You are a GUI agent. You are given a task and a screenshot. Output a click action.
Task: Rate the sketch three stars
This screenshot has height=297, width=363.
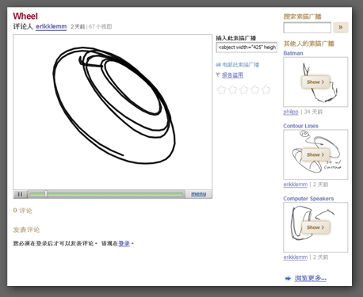(x=243, y=89)
